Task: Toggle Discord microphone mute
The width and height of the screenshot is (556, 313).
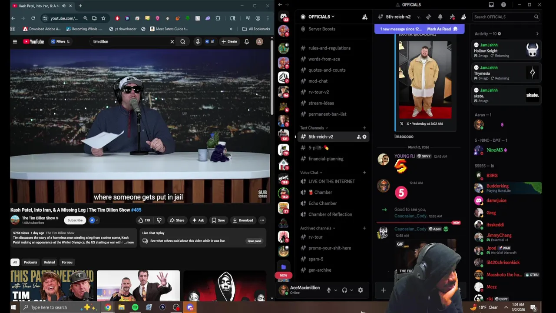Action: (328, 290)
